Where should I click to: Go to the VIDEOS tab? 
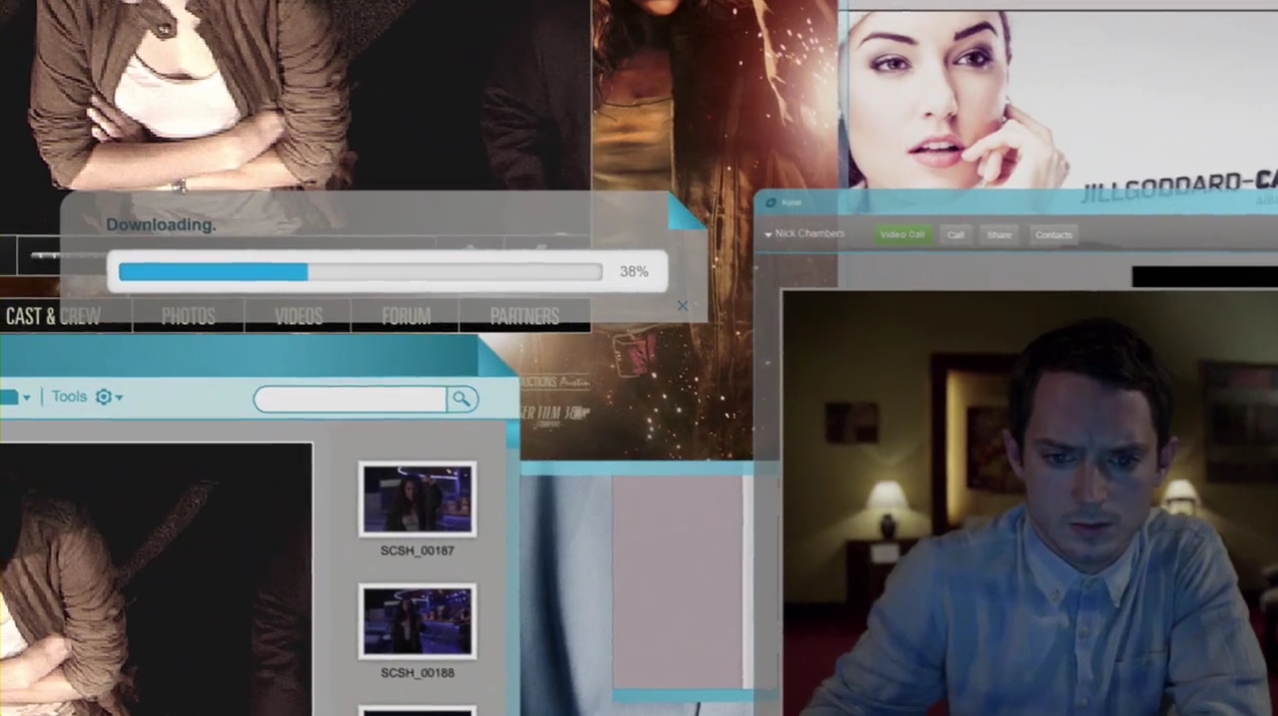pyautogui.click(x=299, y=317)
